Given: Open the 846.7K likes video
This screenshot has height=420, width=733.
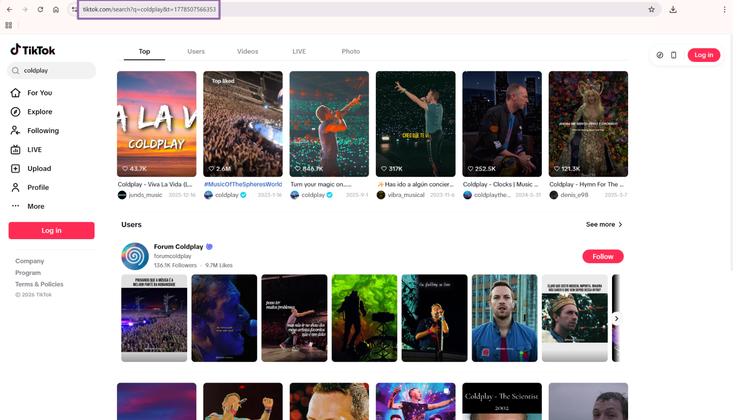Looking at the screenshot, I should [329, 124].
